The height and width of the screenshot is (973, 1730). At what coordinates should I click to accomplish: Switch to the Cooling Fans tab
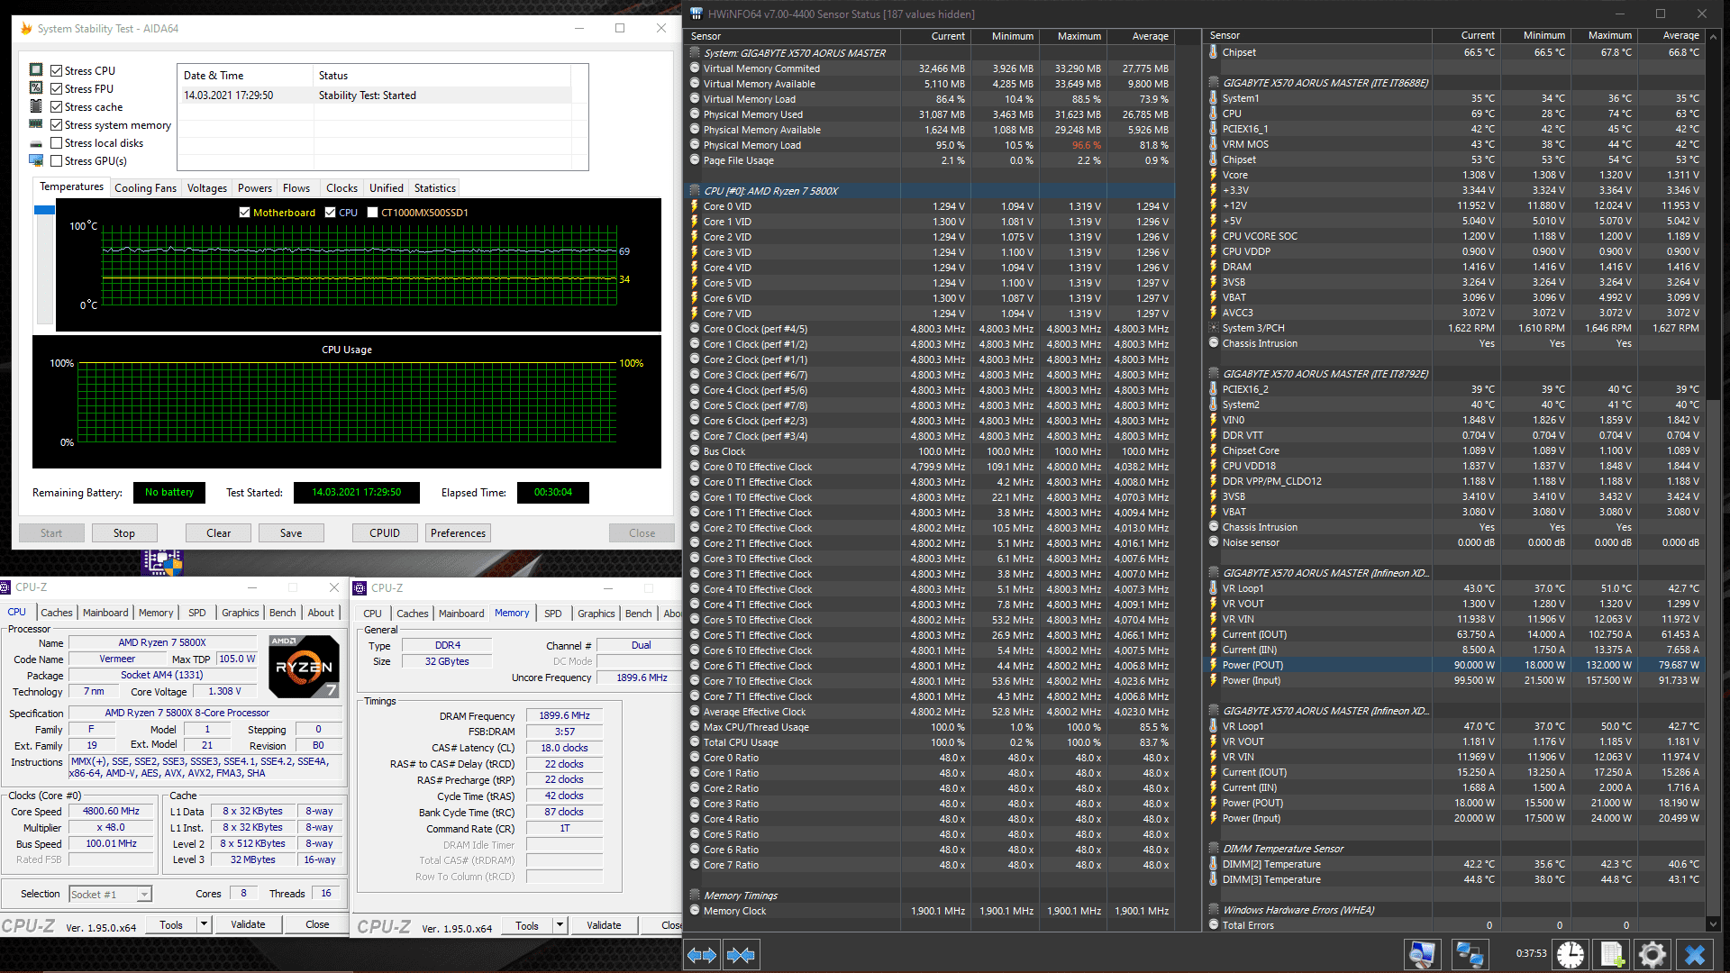click(145, 188)
